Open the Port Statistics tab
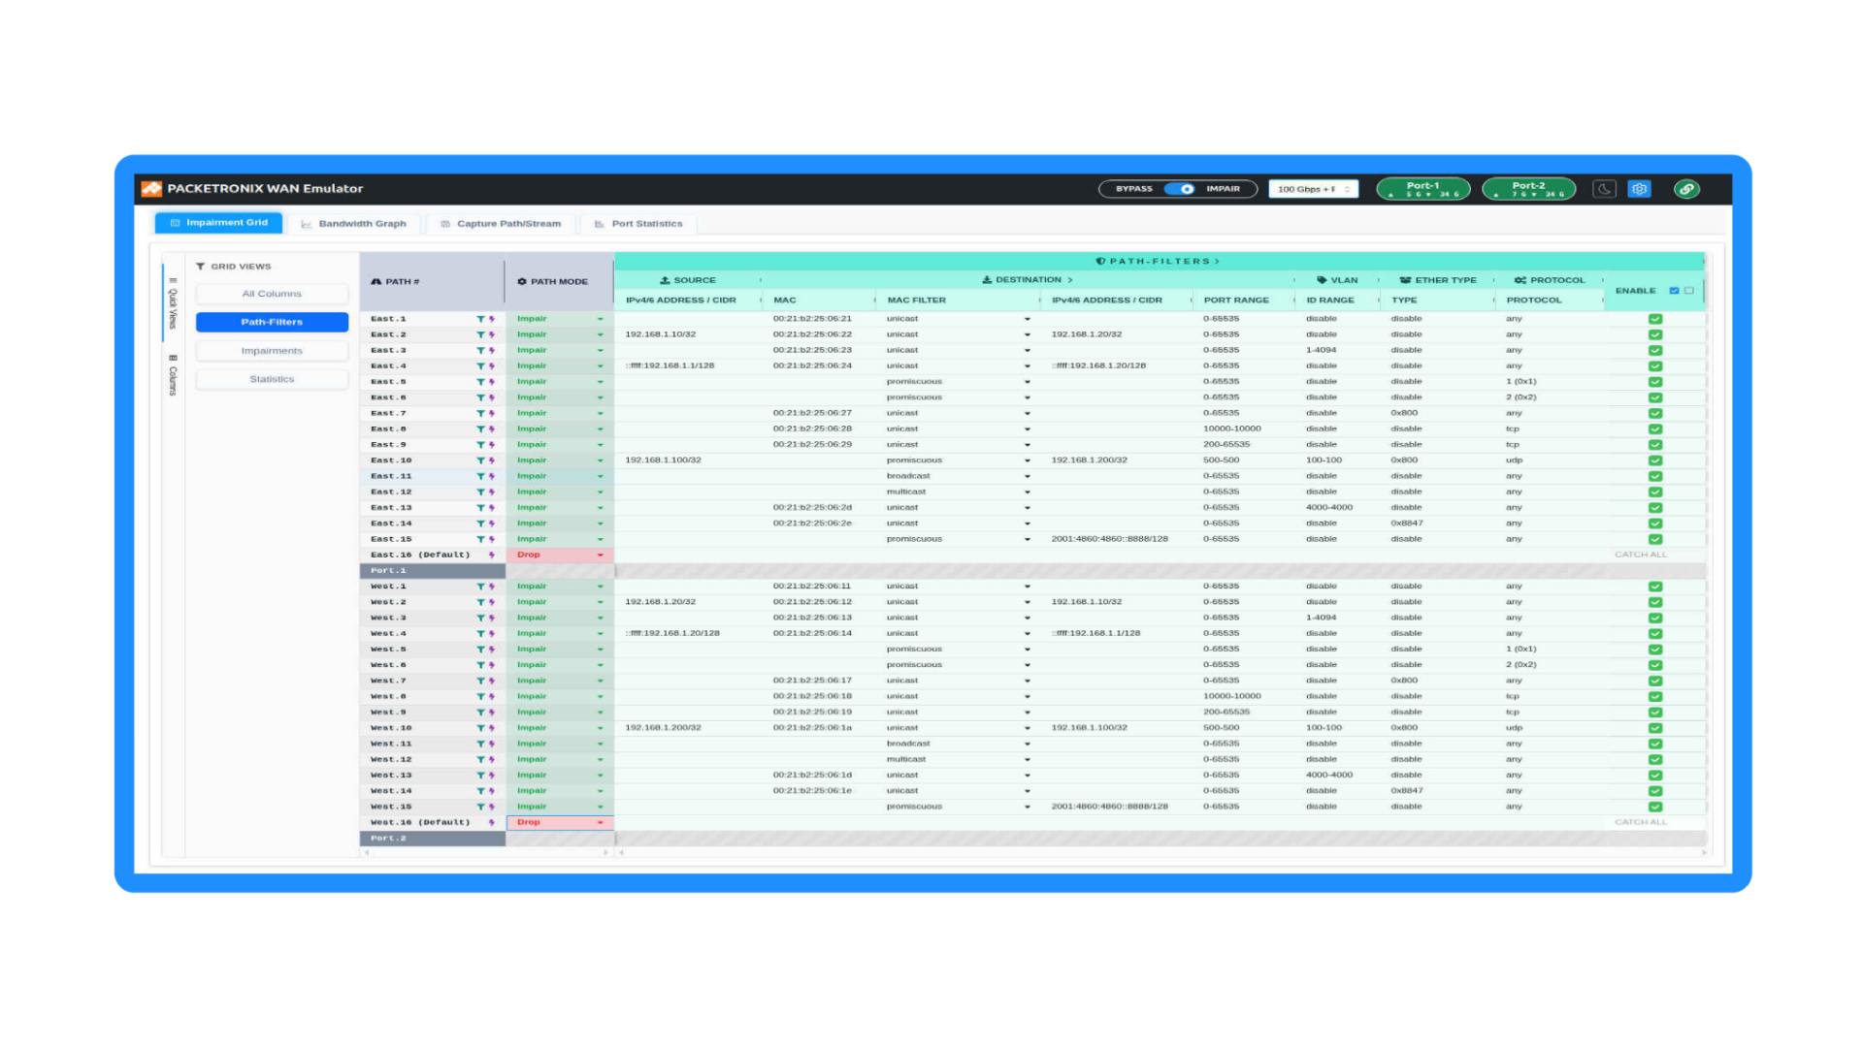 pos(638,224)
